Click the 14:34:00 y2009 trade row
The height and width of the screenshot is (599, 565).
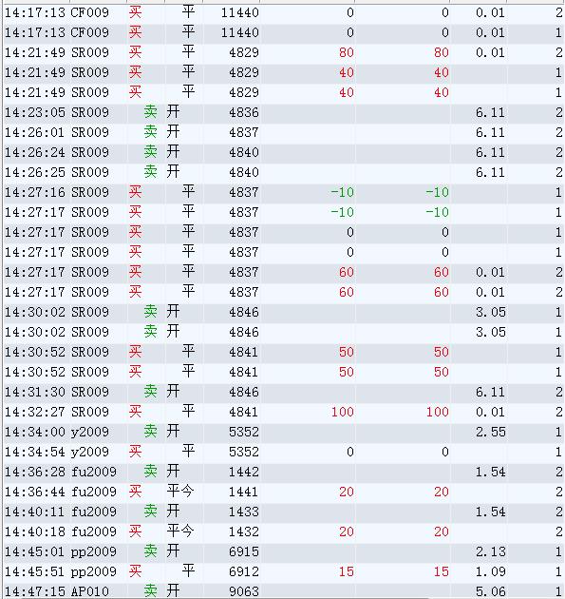(x=284, y=432)
